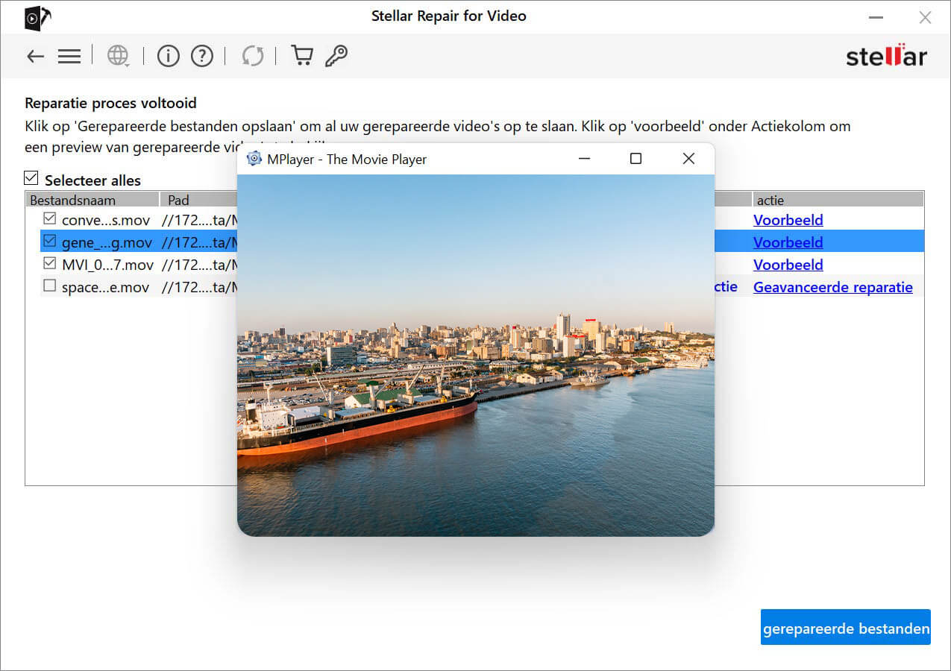Viewport: 951px width, 671px height.
Task: Select the gene_...g.mov file name
Action: pos(107,242)
